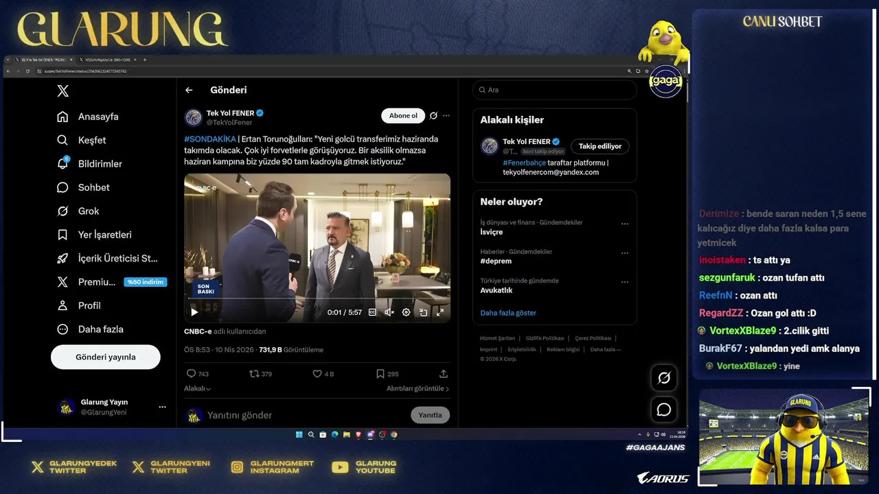Click Takip ediyor button
This screenshot has height=494, width=879.
point(600,146)
